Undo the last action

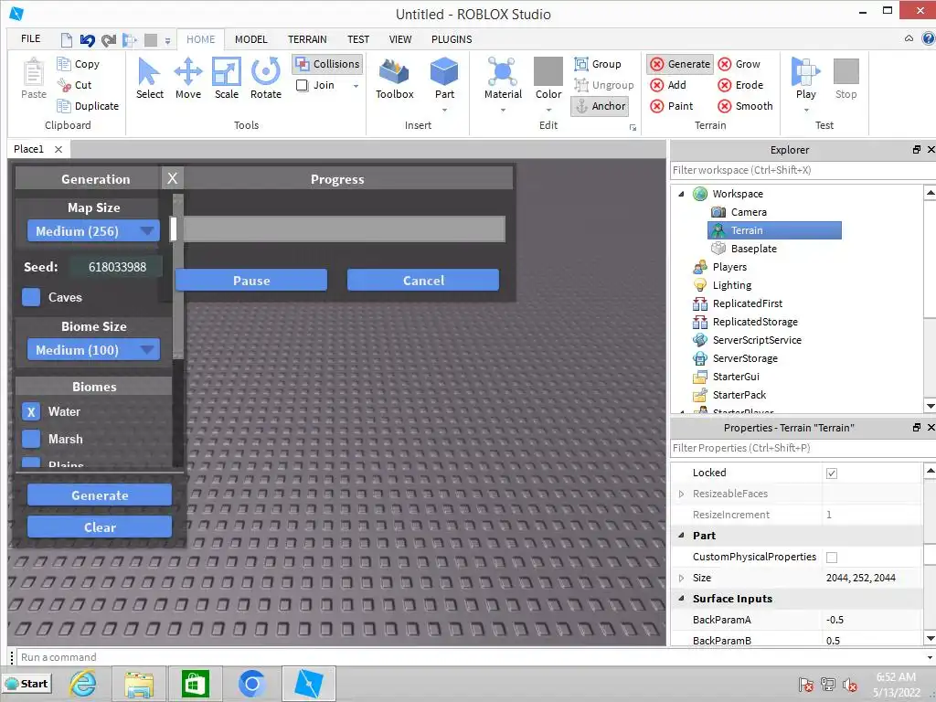(87, 40)
